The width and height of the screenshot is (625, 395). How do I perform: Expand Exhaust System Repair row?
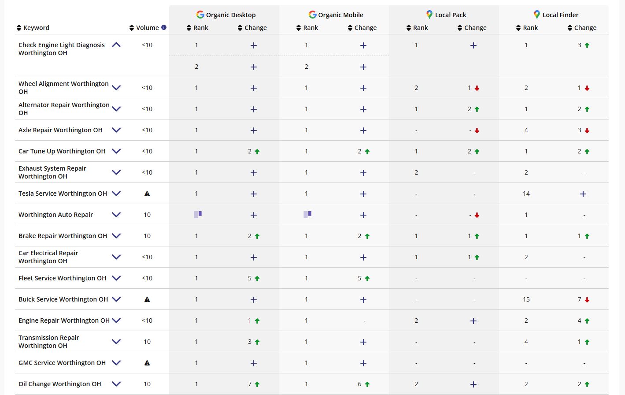[x=116, y=172]
